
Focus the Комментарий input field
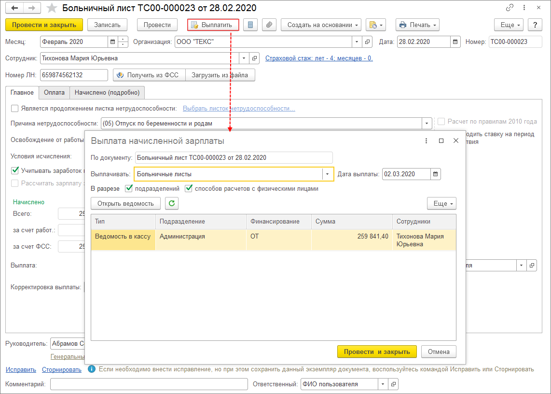[149, 384]
